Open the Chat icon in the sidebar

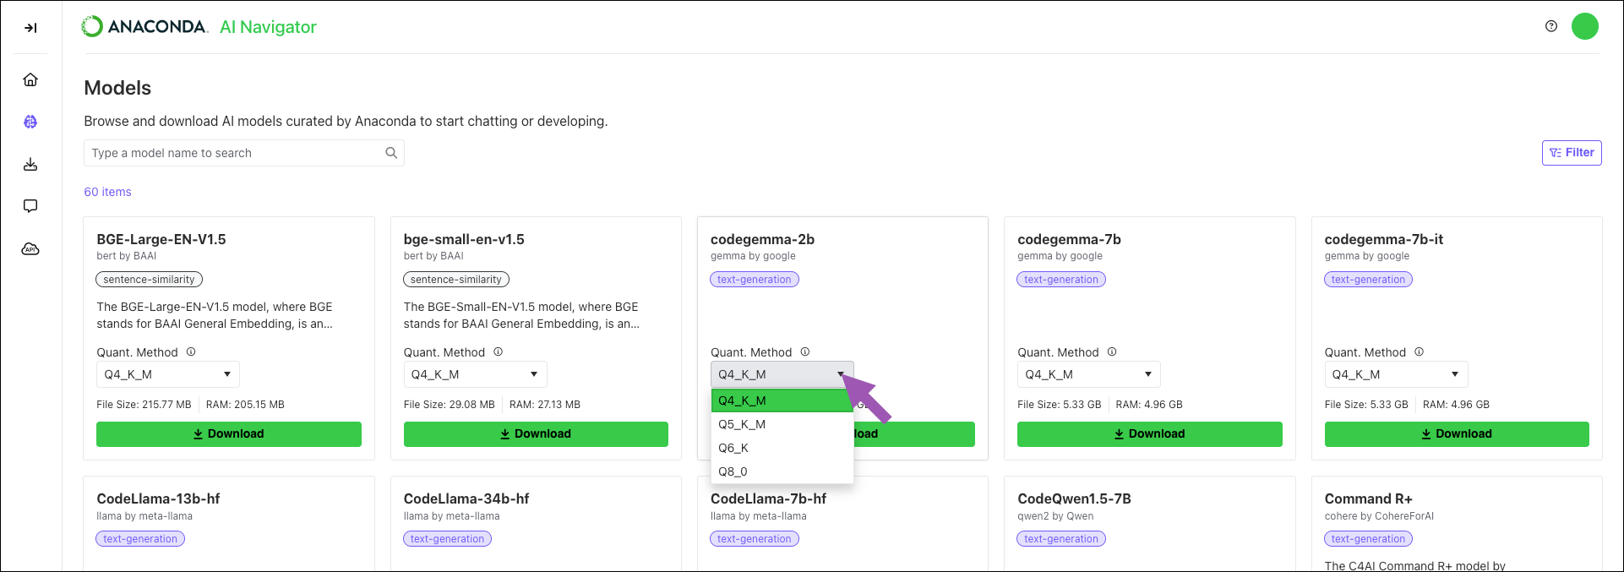coord(30,206)
